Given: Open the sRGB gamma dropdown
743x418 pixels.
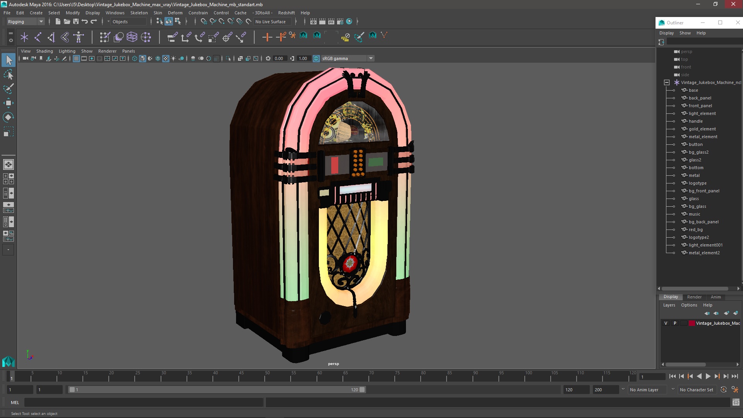Looking at the screenshot, I should [371, 58].
